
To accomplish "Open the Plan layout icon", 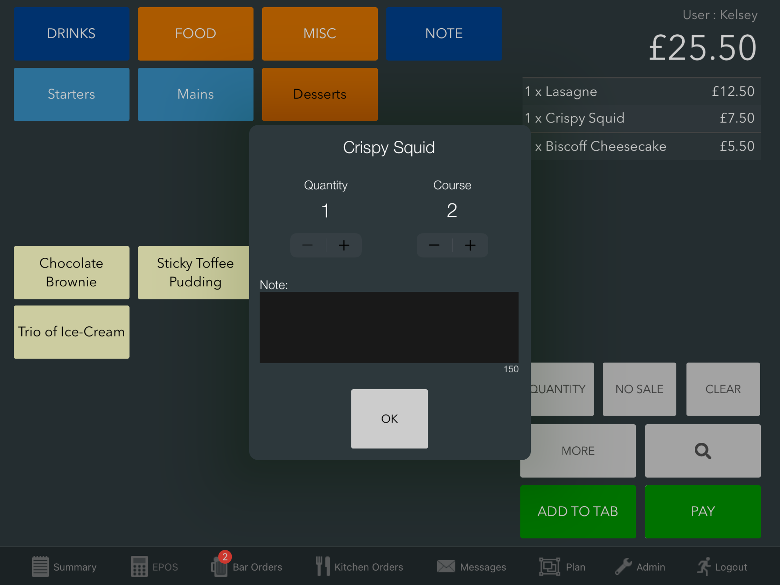I will tap(549, 566).
